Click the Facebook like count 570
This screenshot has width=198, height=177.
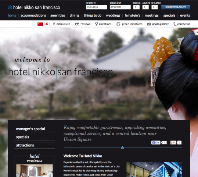(x=164, y=143)
